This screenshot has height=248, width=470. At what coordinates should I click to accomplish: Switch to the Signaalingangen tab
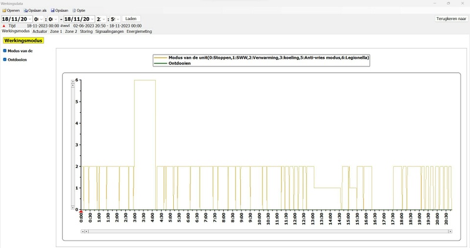[x=109, y=31]
